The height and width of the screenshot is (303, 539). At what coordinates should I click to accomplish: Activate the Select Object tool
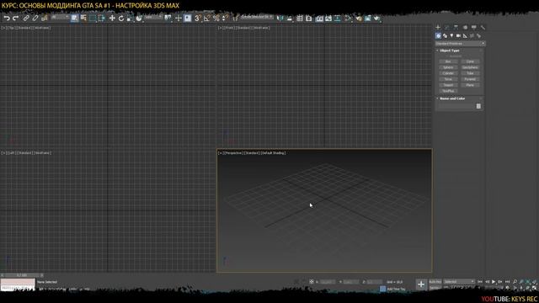point(75,18)
